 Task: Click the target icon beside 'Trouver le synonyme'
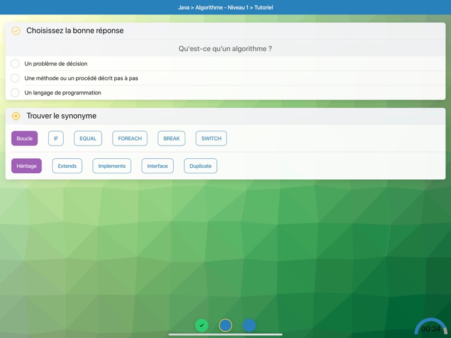[16, 116]
